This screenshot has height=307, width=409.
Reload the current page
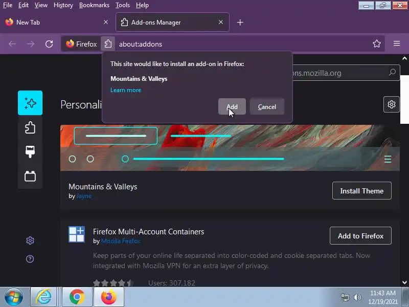(x=49, y=44)
